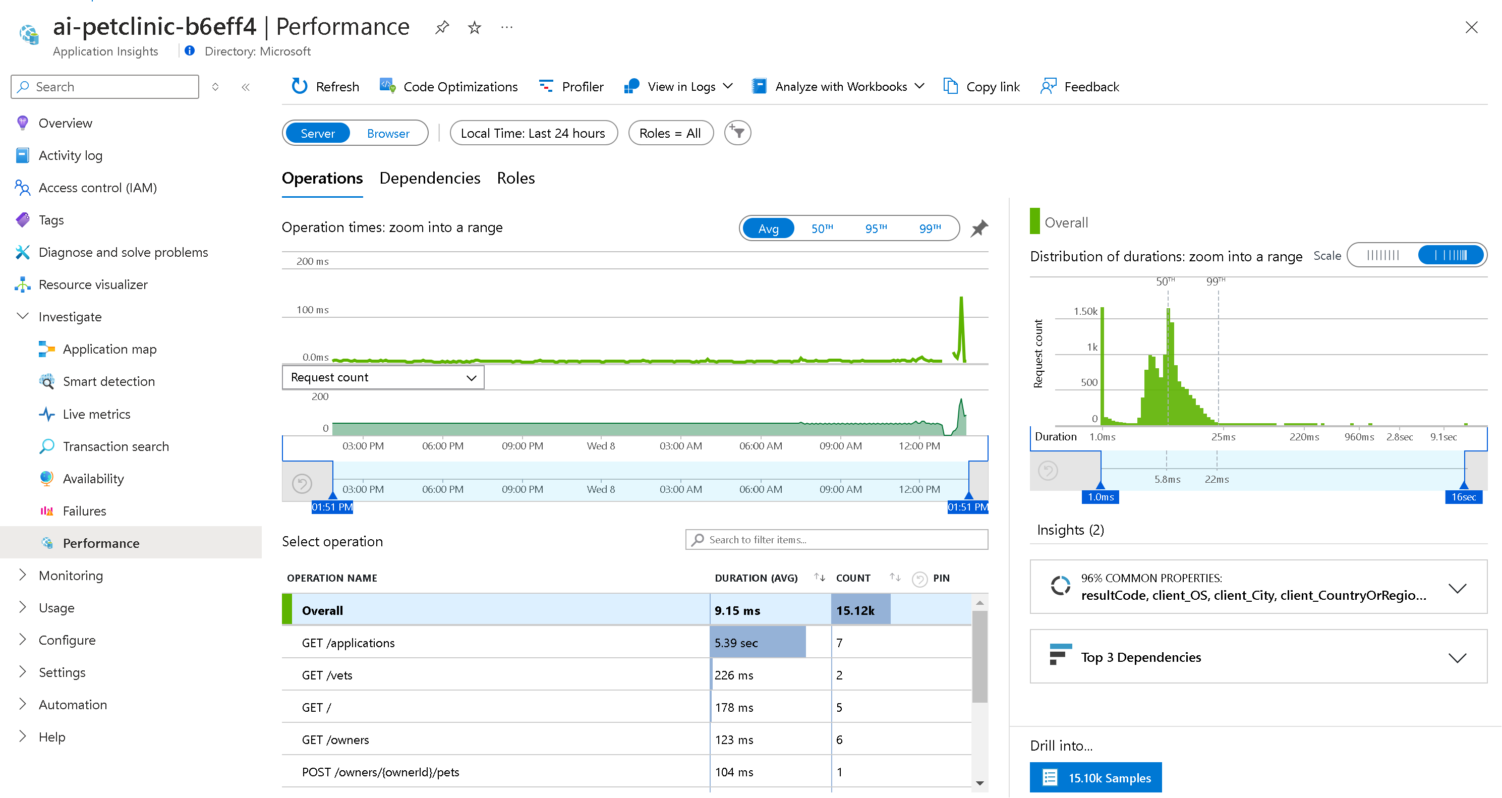This screenshot has height=798, width=1502.
Task: Switch to Browser telemetry view
Action: coord(388,133)
